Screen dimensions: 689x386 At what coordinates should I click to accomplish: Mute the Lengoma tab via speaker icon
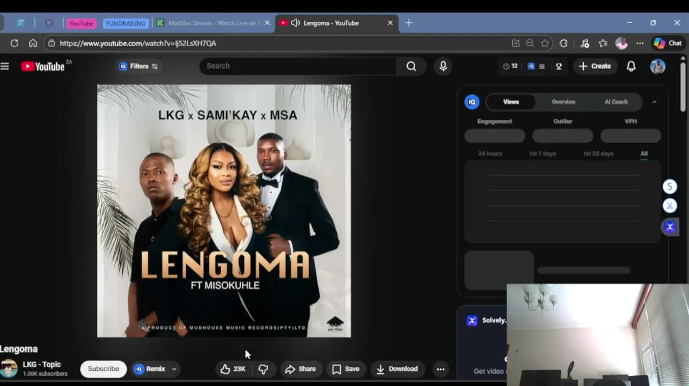[x=295, y=23]
